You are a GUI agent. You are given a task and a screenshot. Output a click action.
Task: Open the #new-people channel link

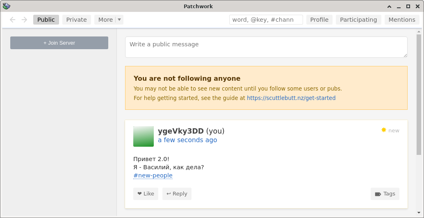(x=153, y=175)
